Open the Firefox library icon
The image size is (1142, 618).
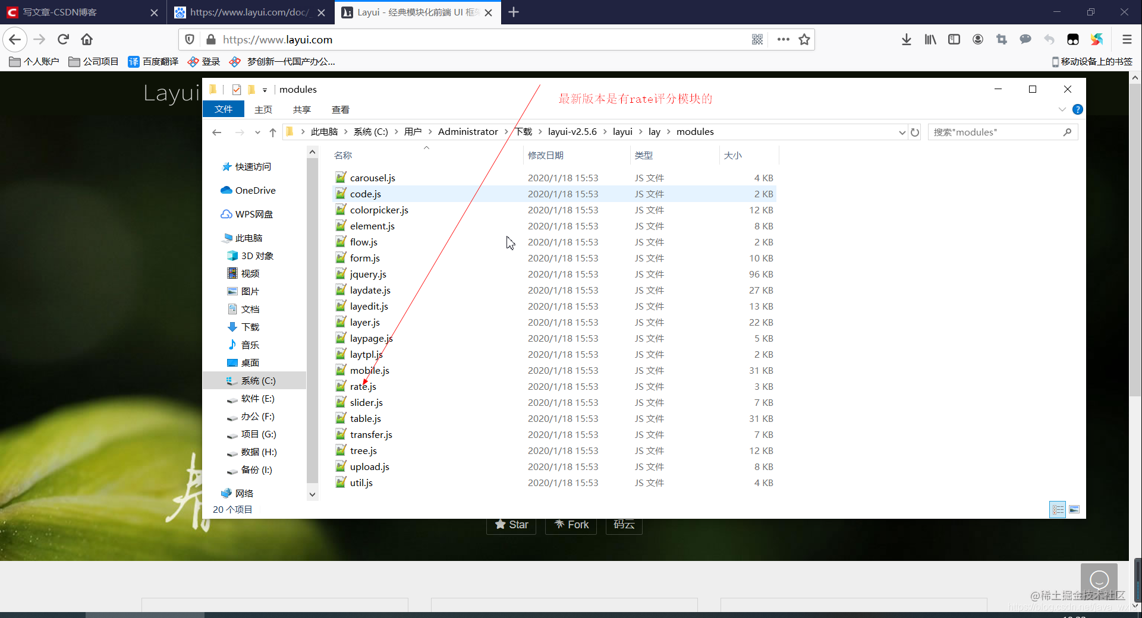point(930,39)
